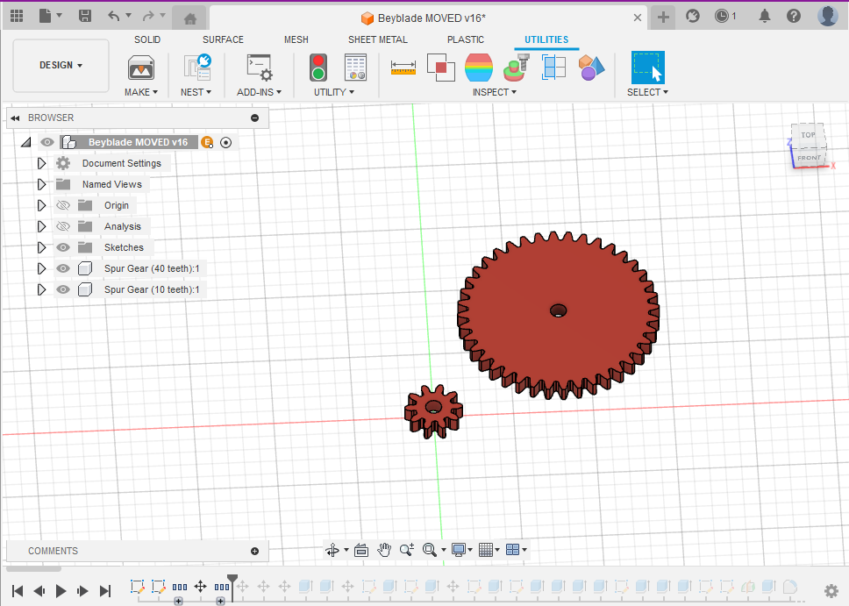The width and height of the screenshot is (849, 606).
Task: Activate the Section Analysis tool
Action: [x=516, y=67]
